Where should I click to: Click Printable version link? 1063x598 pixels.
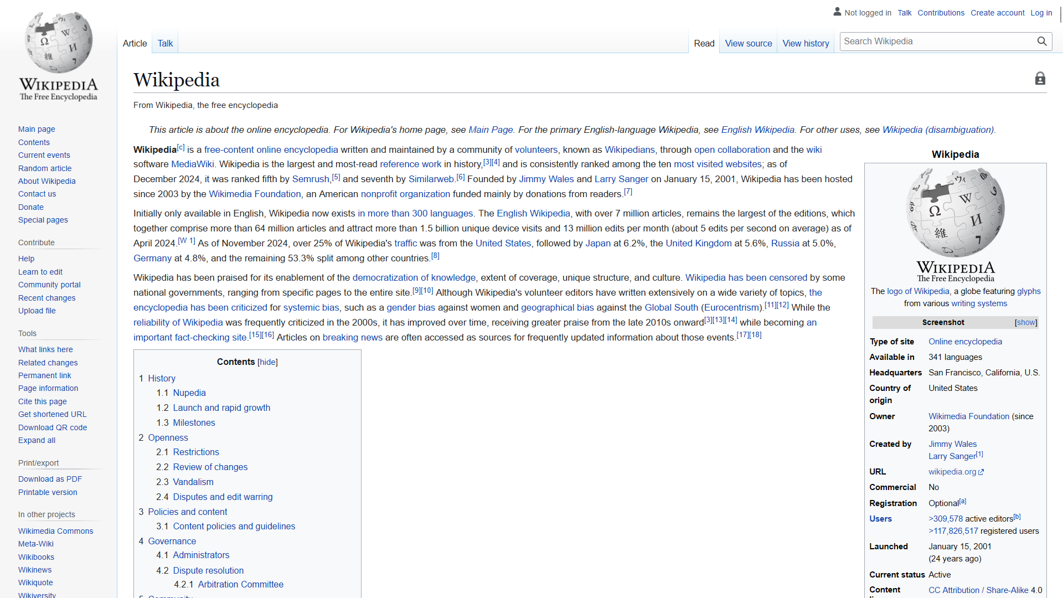point(48,492)
